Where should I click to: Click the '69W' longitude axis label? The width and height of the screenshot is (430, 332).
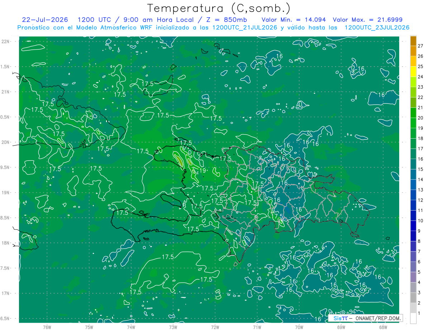[x=341, y=327]
